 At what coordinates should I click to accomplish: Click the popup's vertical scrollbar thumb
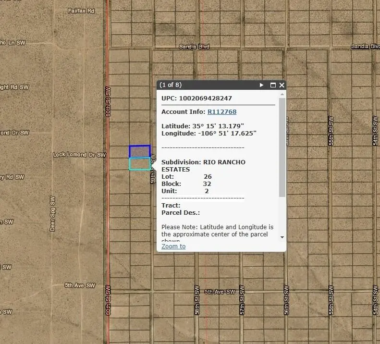coord(282,147)
